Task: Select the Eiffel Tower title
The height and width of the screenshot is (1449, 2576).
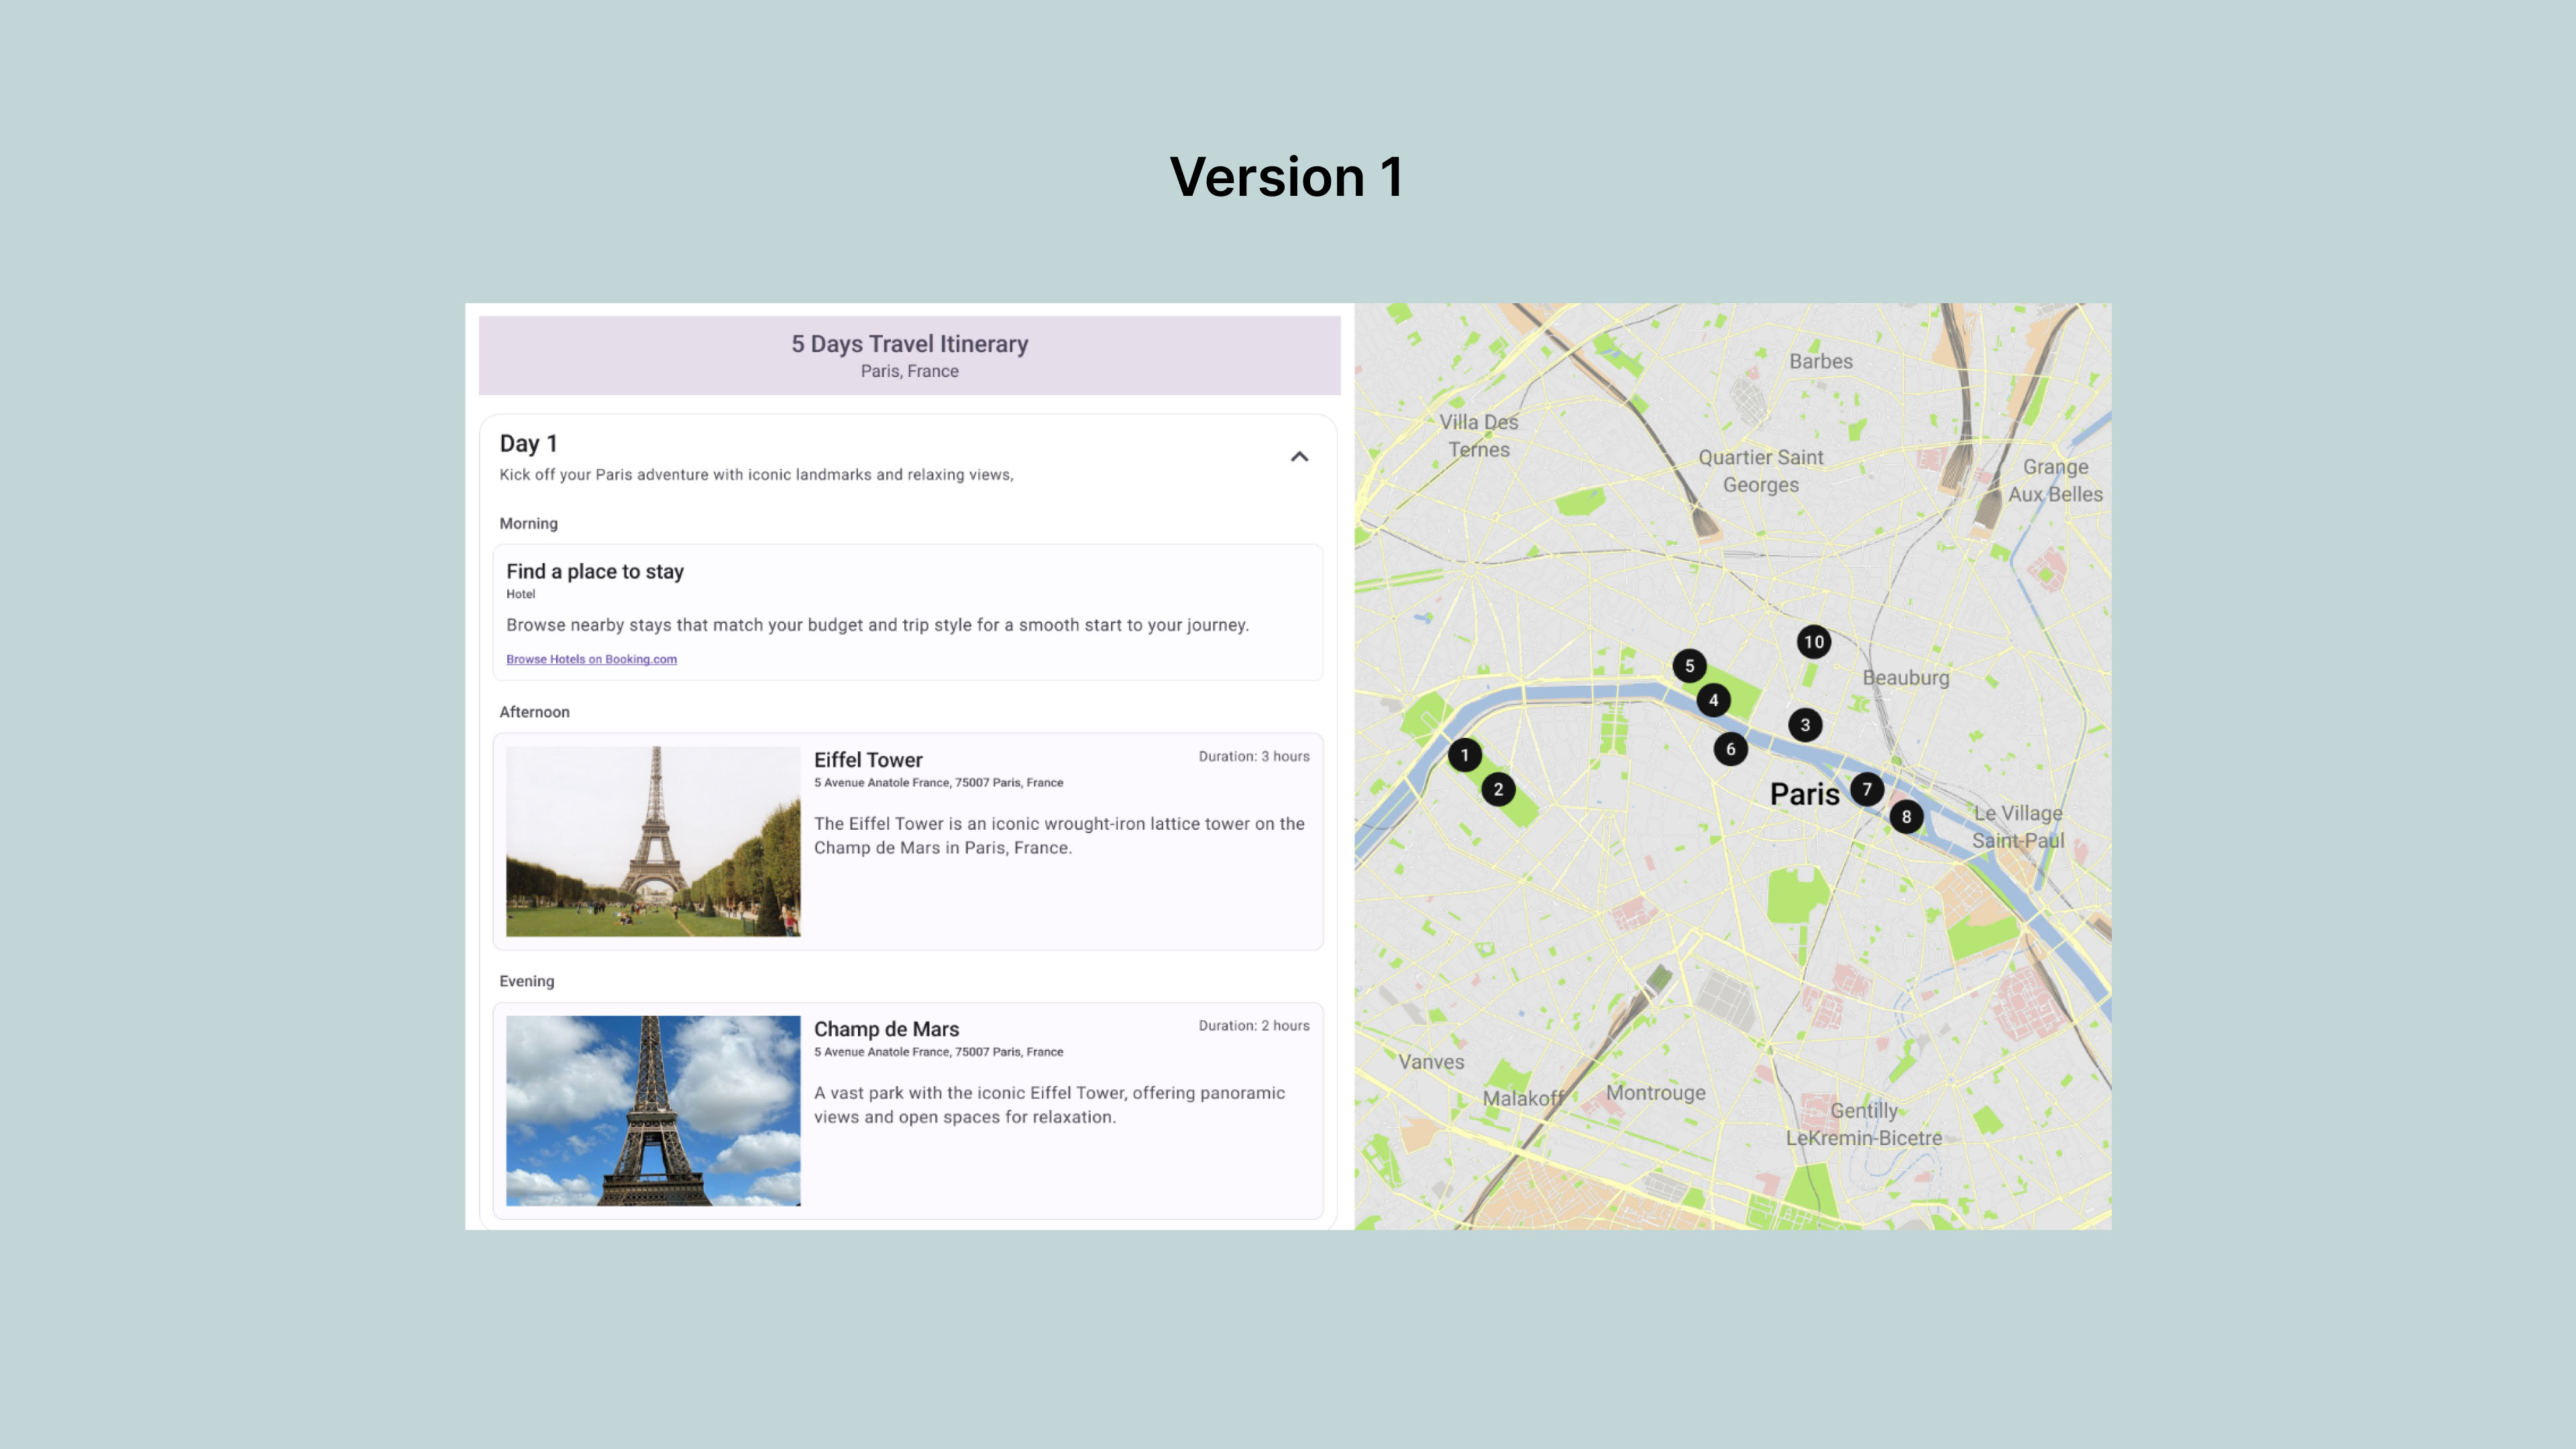Action: [x=868, y=760]
